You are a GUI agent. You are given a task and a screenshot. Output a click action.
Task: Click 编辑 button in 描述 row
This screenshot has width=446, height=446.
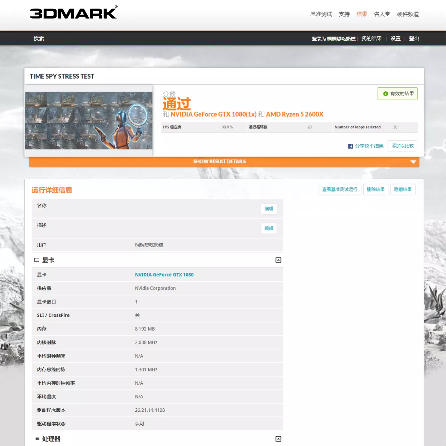click(269, 228)
